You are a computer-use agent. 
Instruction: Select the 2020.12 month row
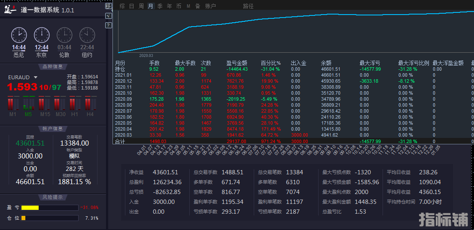click(294, 81)
